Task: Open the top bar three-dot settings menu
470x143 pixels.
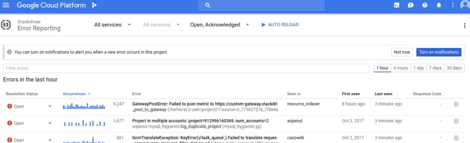Action: pos(453,5)
